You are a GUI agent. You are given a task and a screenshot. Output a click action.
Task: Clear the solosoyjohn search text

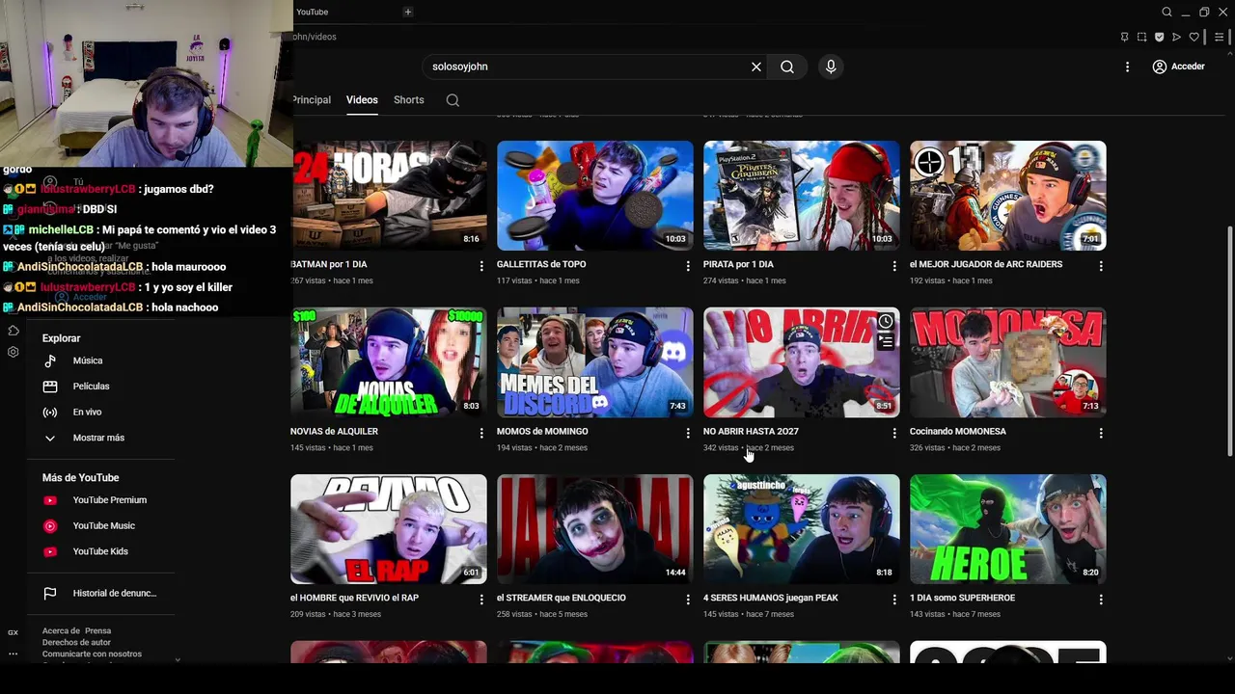coord(756,67)
